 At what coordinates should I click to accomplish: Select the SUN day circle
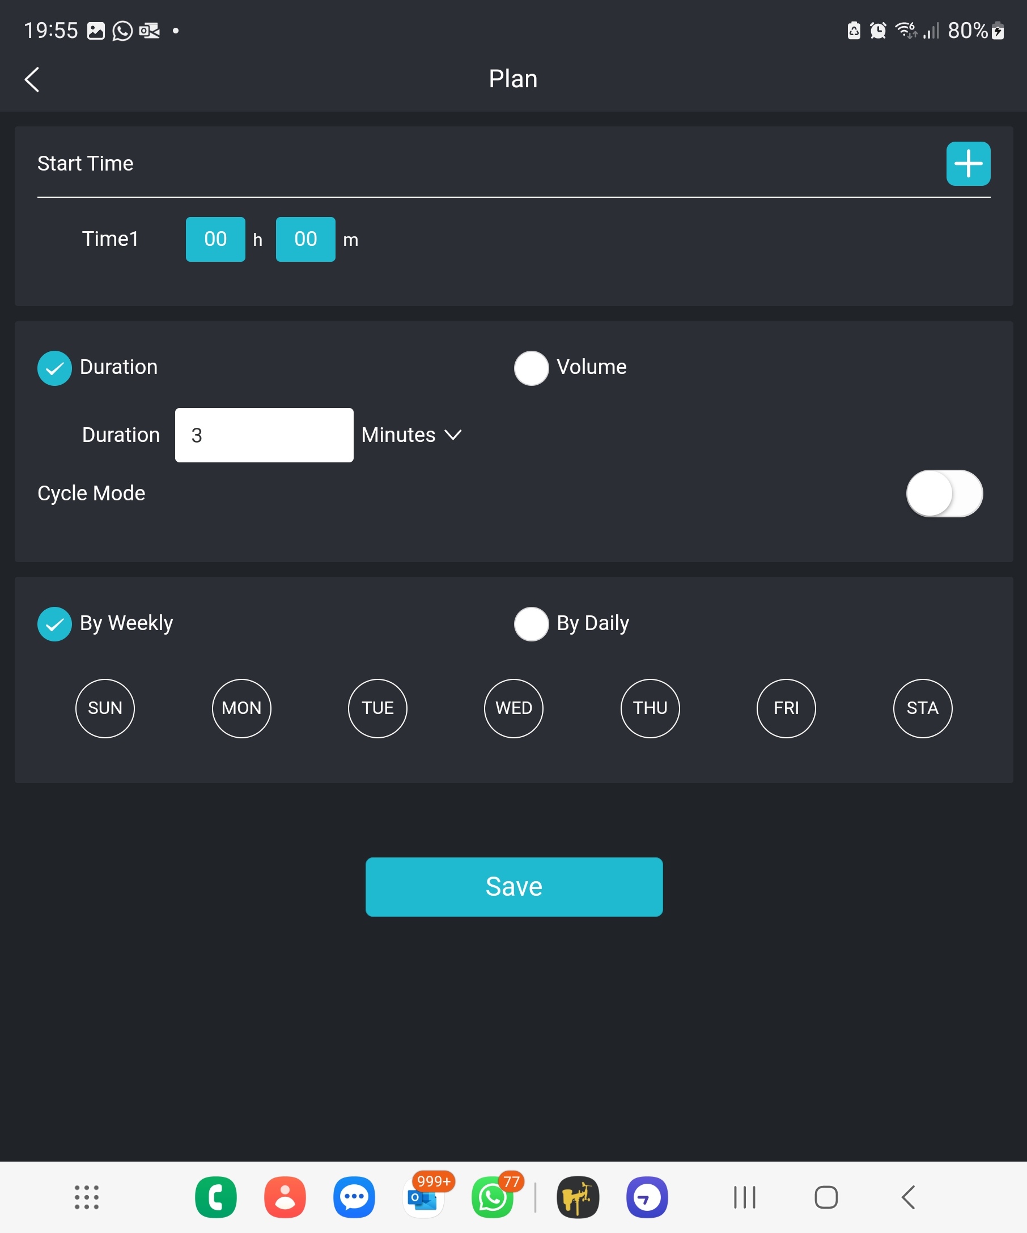[105, 708]
